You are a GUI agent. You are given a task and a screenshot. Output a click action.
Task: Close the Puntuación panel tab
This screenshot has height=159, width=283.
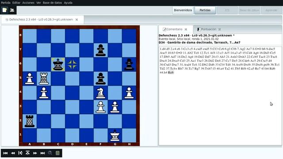[219, 30]
